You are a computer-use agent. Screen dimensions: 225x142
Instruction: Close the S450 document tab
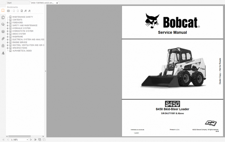(x=57, y=3)
